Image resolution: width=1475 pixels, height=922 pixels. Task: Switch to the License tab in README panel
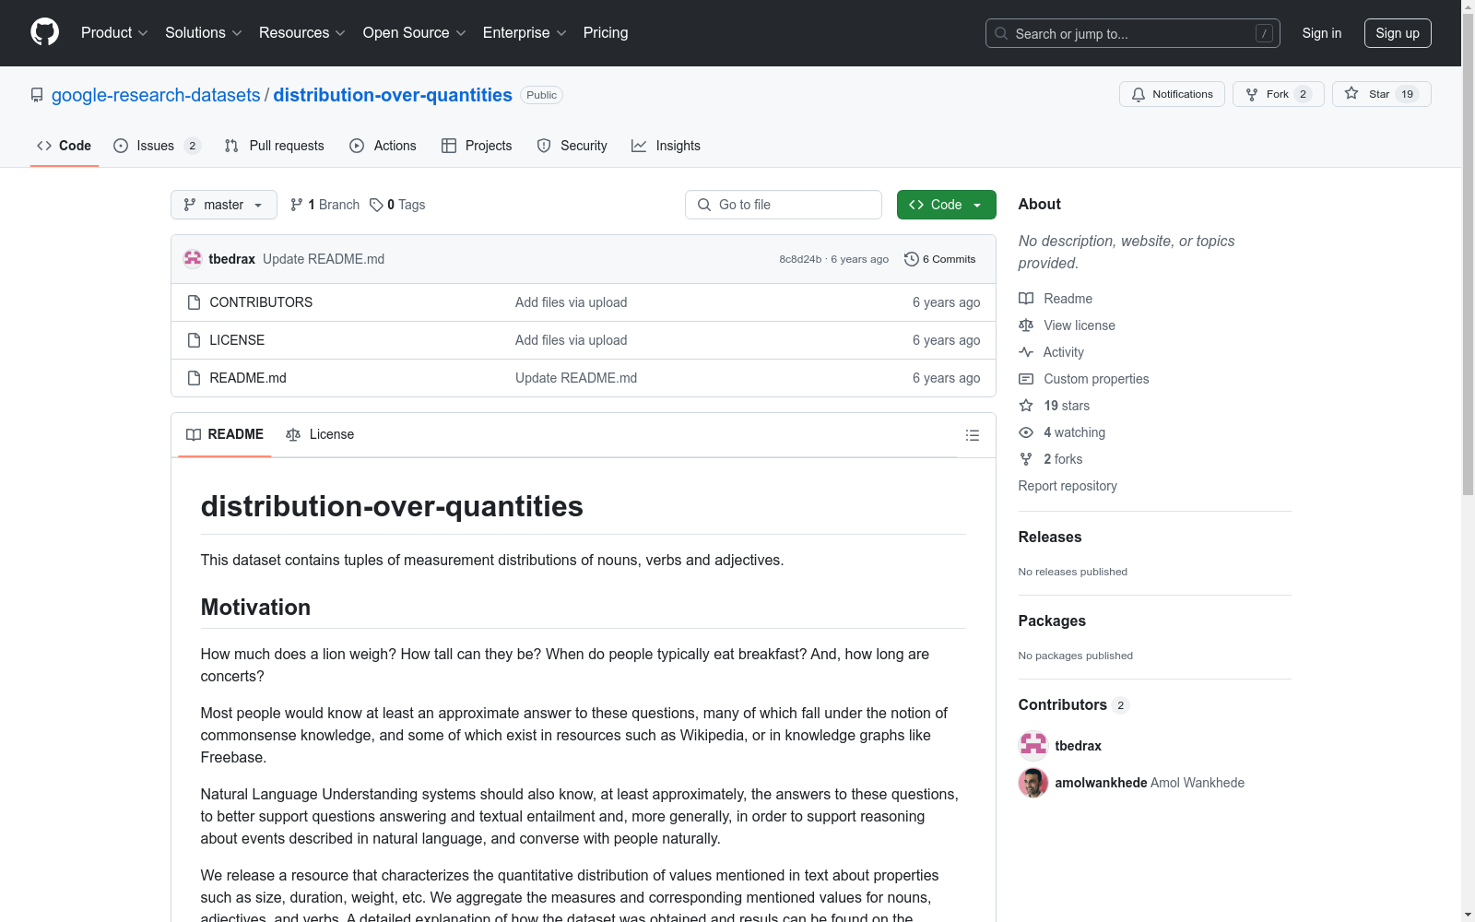(320, 434)
